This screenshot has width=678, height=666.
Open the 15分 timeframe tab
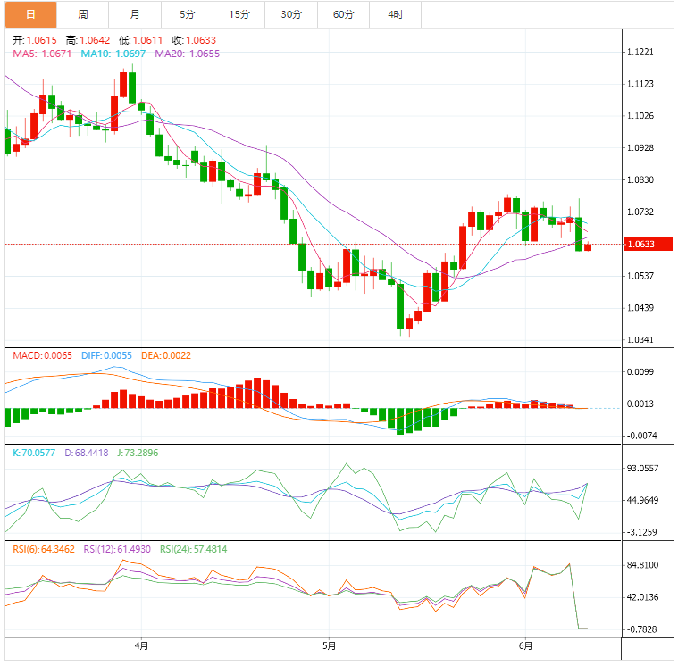(239, 14)
